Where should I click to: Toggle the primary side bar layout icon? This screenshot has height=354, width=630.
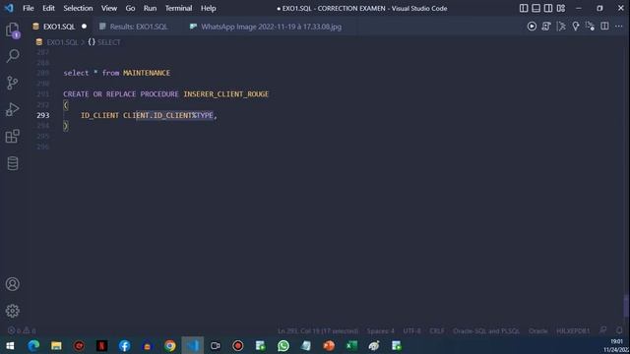click(x=524, y=8)
